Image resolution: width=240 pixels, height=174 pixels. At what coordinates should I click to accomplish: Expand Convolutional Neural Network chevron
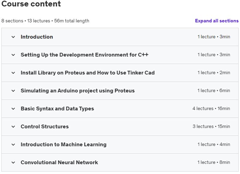[x=13, y=163]
